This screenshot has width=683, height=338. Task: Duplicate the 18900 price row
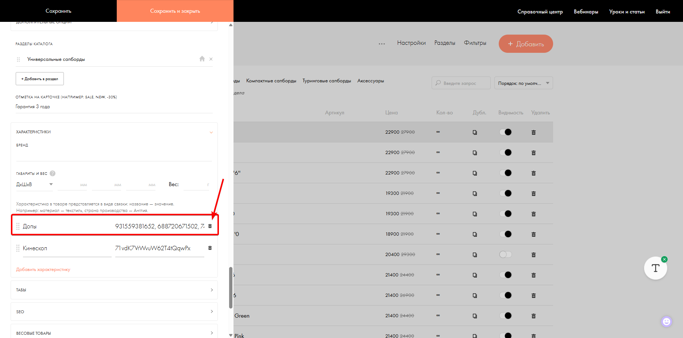click(x=475, y=234)
